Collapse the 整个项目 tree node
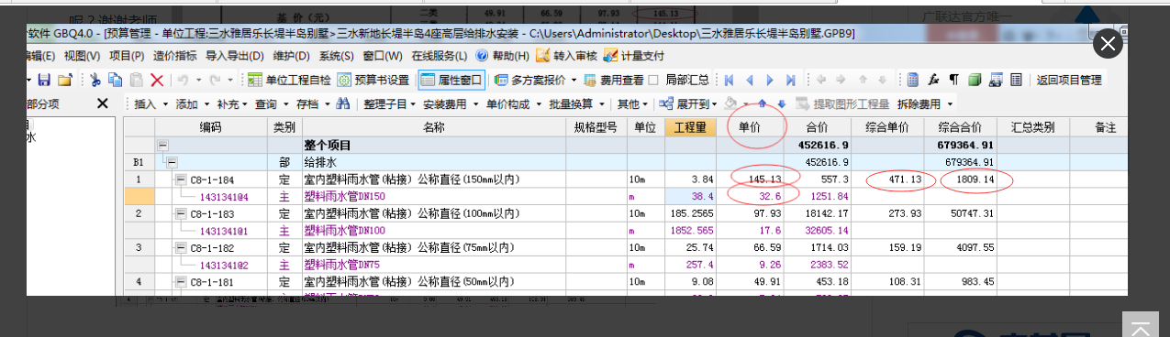1170x337 pixels. [162, 145]
